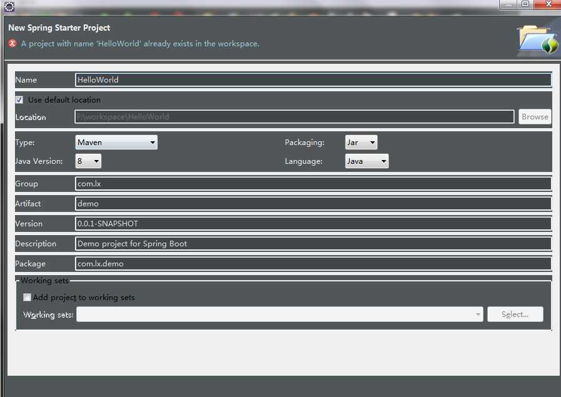Click the 'New Spring Starter Project' title text

click(59, 28)
